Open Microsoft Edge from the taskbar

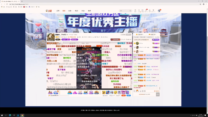(x=10, y=115)
